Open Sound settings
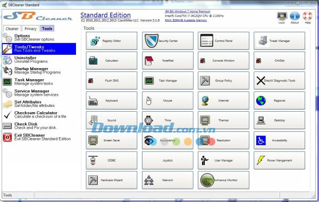Image resolution: width=319 pixels, height=202 pixels. [112, 120]
